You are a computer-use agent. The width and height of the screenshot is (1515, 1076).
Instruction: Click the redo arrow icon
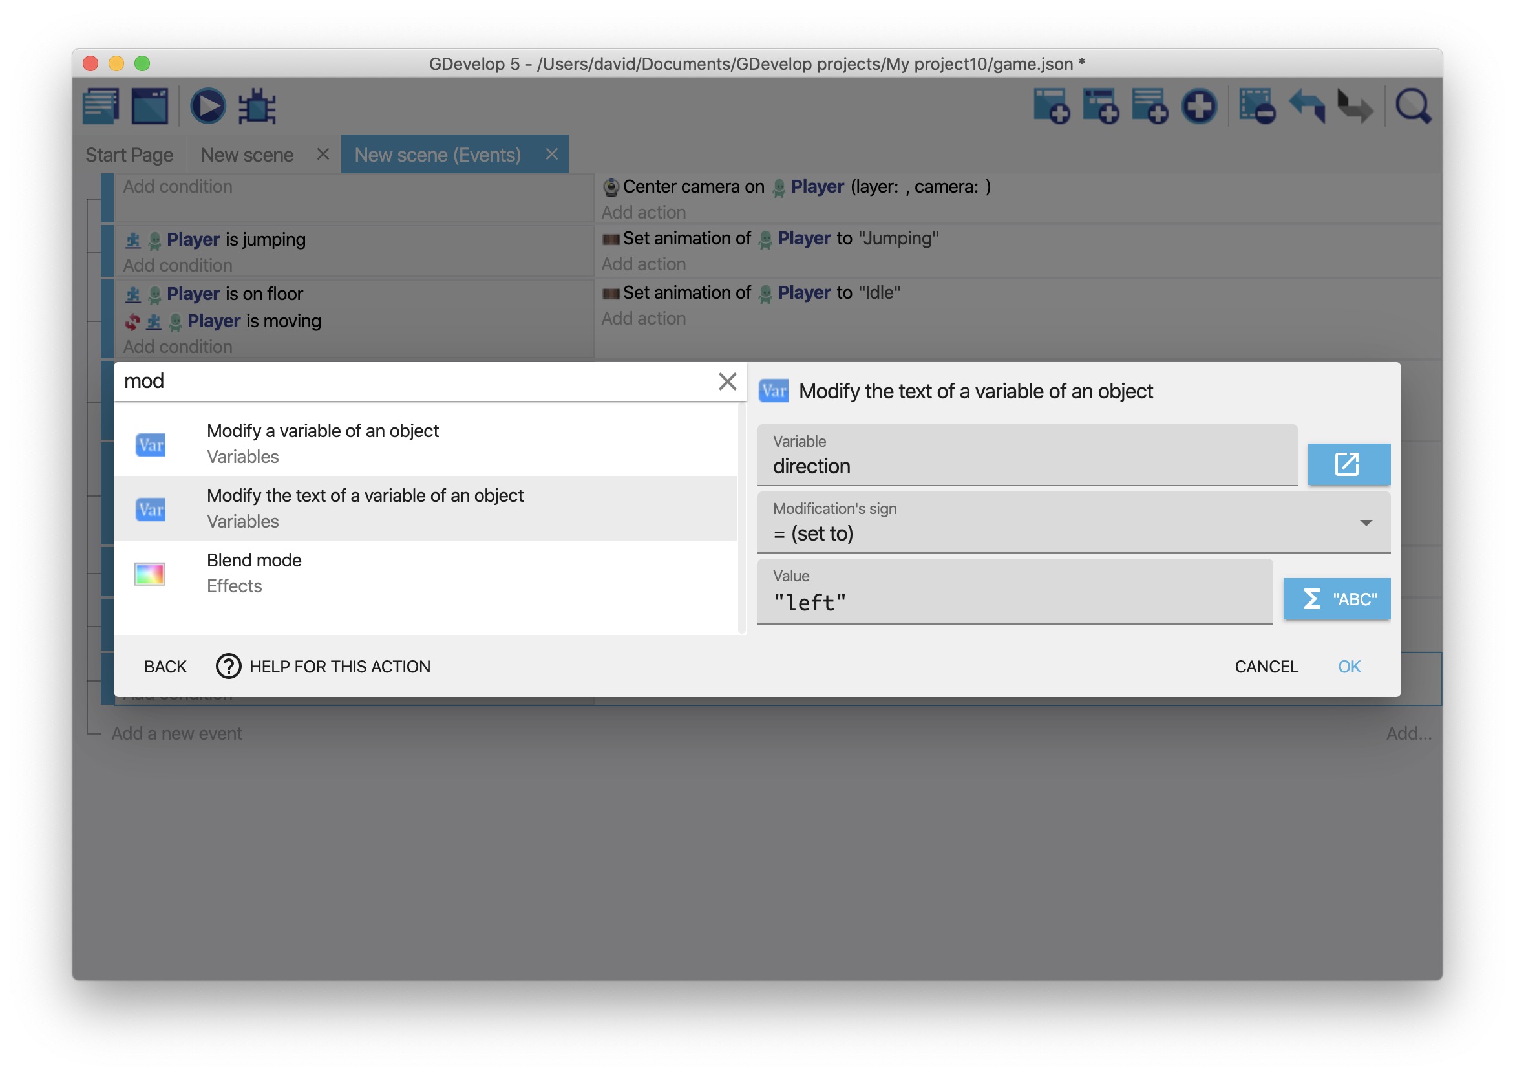coord(1354,106)
